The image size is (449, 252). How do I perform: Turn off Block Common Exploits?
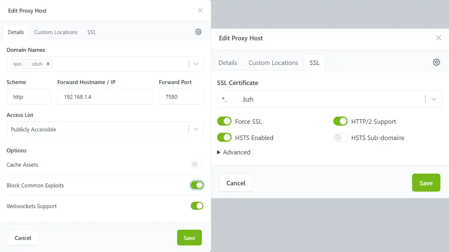point(197,185)
